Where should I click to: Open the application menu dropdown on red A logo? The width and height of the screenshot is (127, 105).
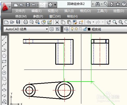(x=10, y=7)
